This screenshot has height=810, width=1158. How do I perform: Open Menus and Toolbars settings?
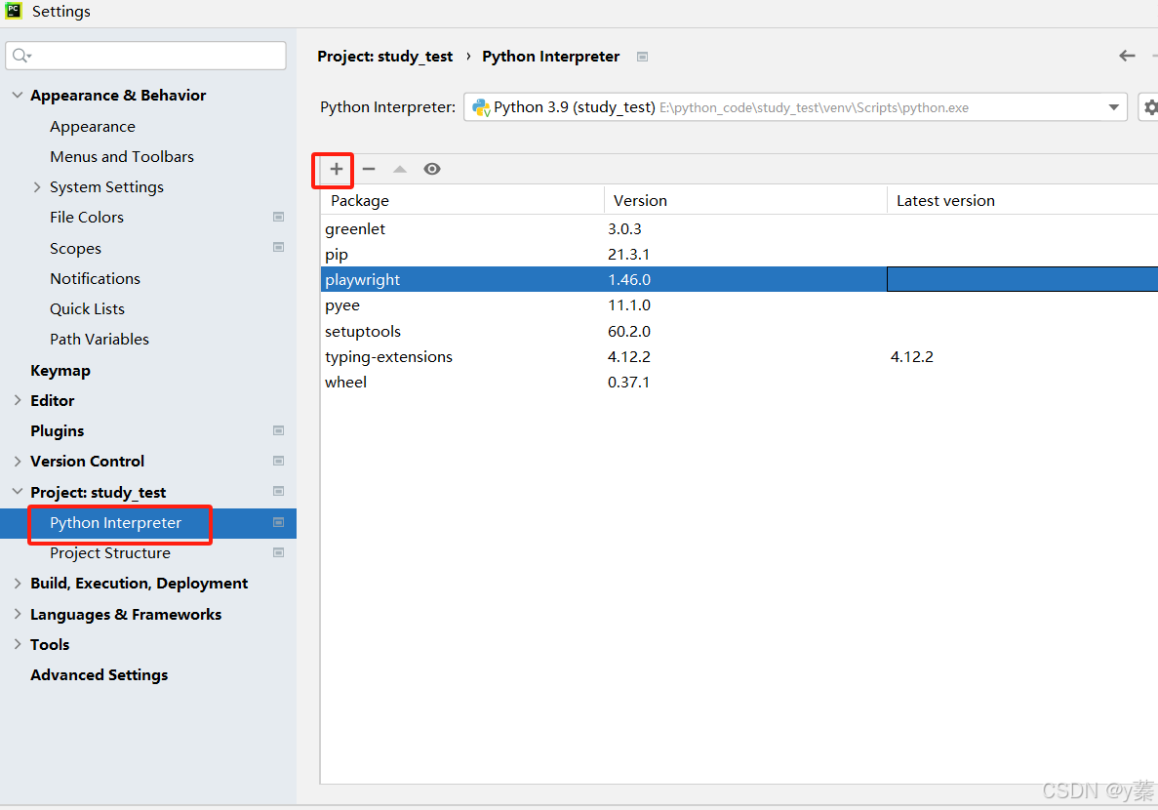coord(122,157)
